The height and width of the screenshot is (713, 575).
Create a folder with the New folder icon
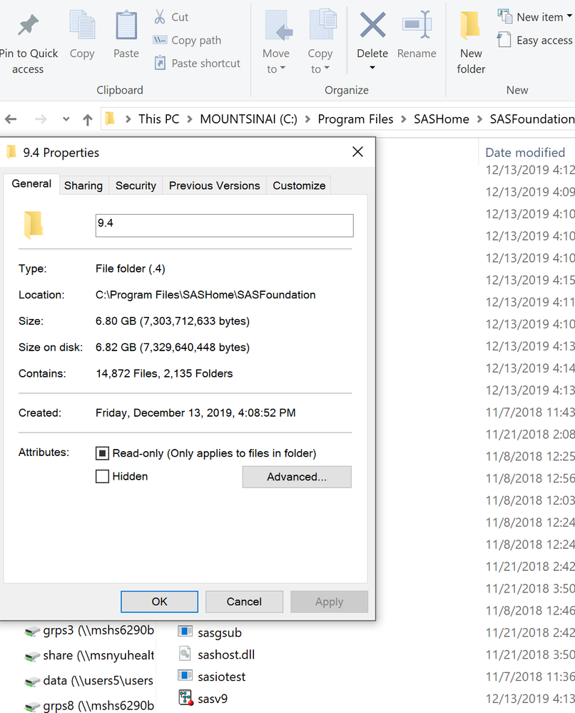pyautogui.click(x=470, y=25)
